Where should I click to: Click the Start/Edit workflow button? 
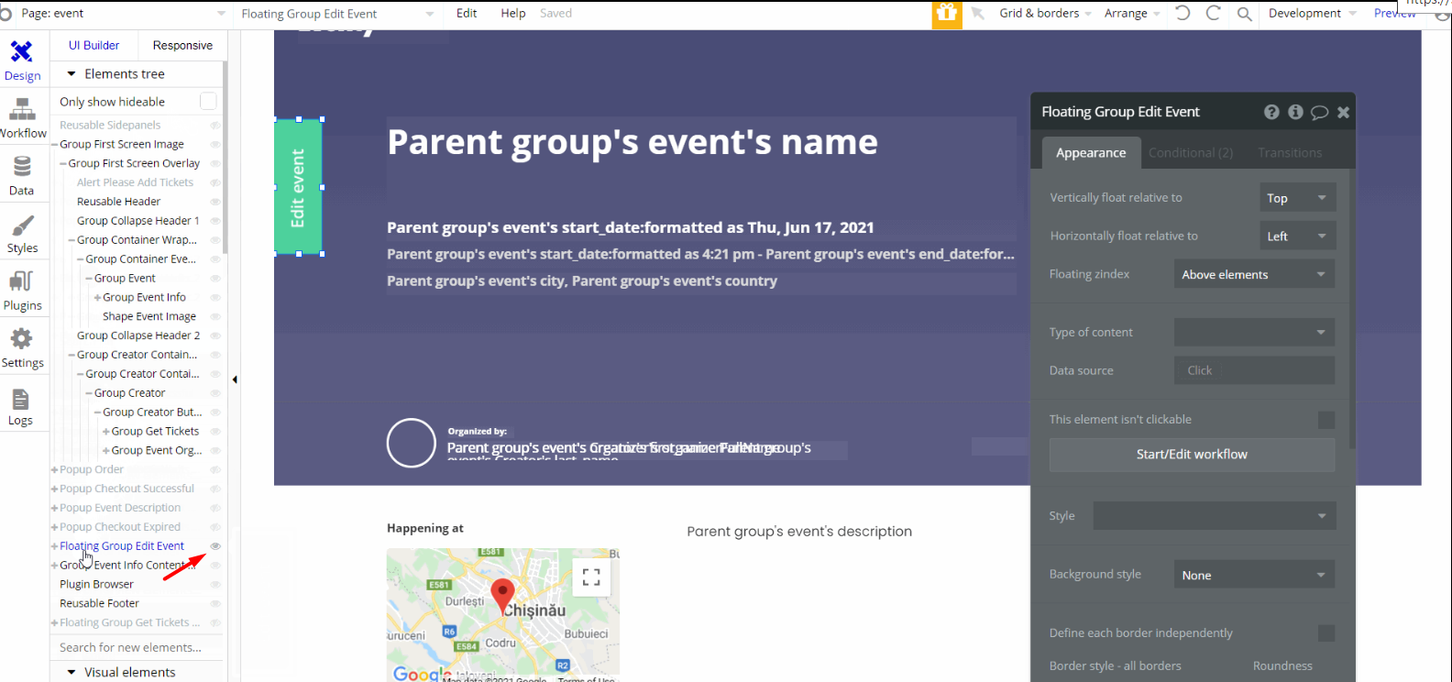[1192, 455]
